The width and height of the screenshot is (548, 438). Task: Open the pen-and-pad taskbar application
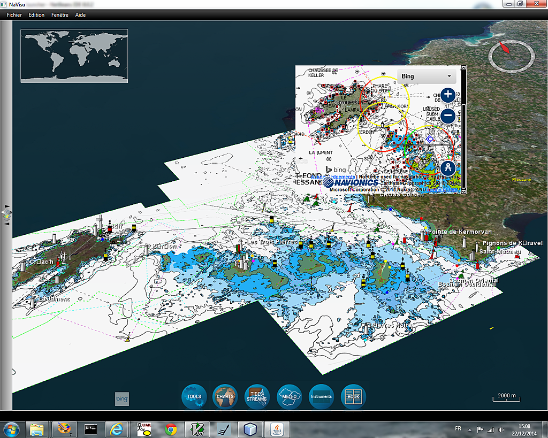[x=224, y=429]
